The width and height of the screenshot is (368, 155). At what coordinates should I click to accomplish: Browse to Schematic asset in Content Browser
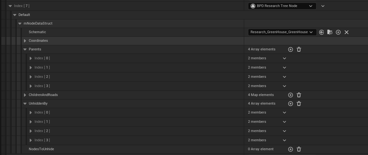coord(330,32)
